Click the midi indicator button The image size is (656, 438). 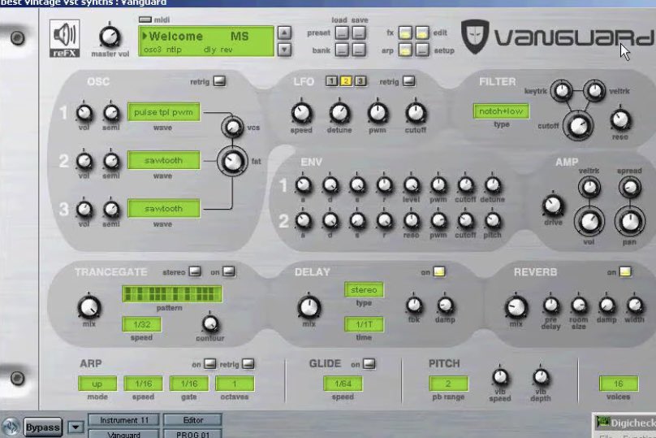coord(145,20)
